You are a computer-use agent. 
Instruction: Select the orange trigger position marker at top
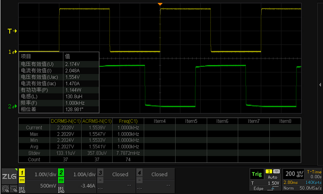pyautogui.click(x=160, y=4)
